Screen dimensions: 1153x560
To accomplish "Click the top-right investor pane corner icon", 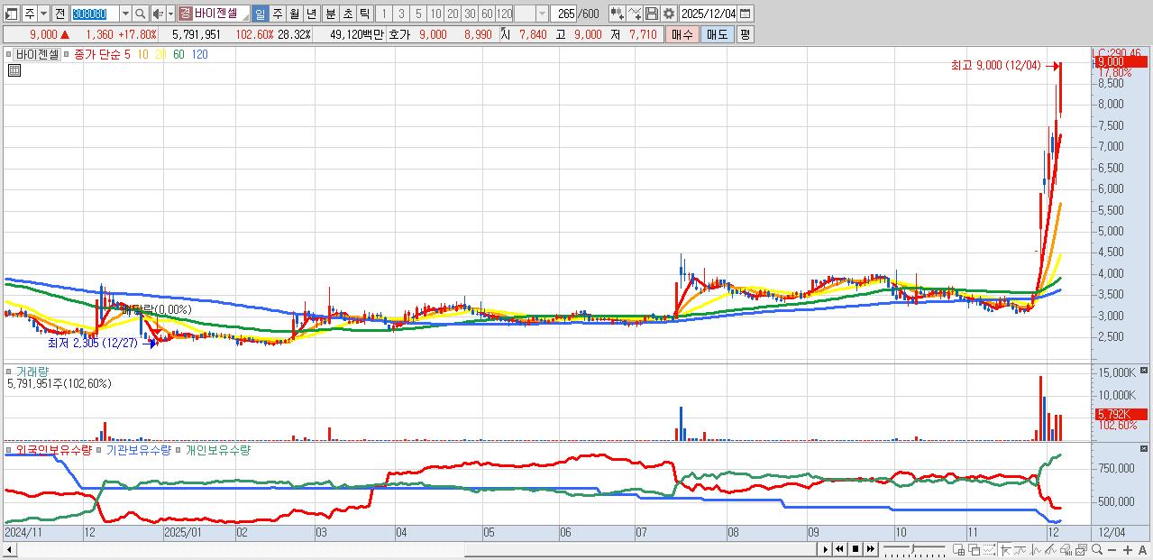I will tap(1144, 447).
